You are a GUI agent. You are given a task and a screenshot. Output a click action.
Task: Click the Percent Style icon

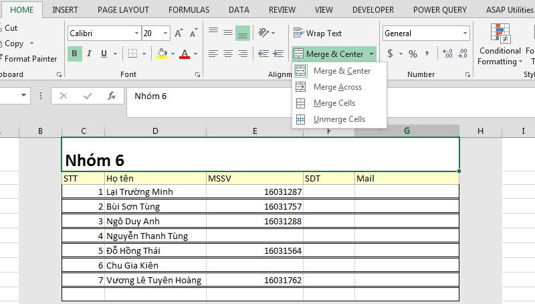click(413, 54)
